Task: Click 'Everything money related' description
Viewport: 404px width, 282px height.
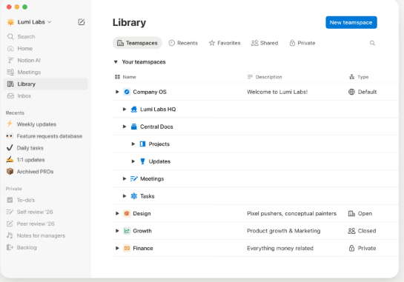Action: (x=280, y=248)
